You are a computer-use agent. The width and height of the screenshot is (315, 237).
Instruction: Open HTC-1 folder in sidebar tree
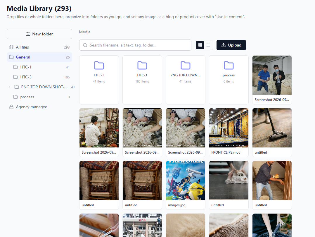point(39,67)
